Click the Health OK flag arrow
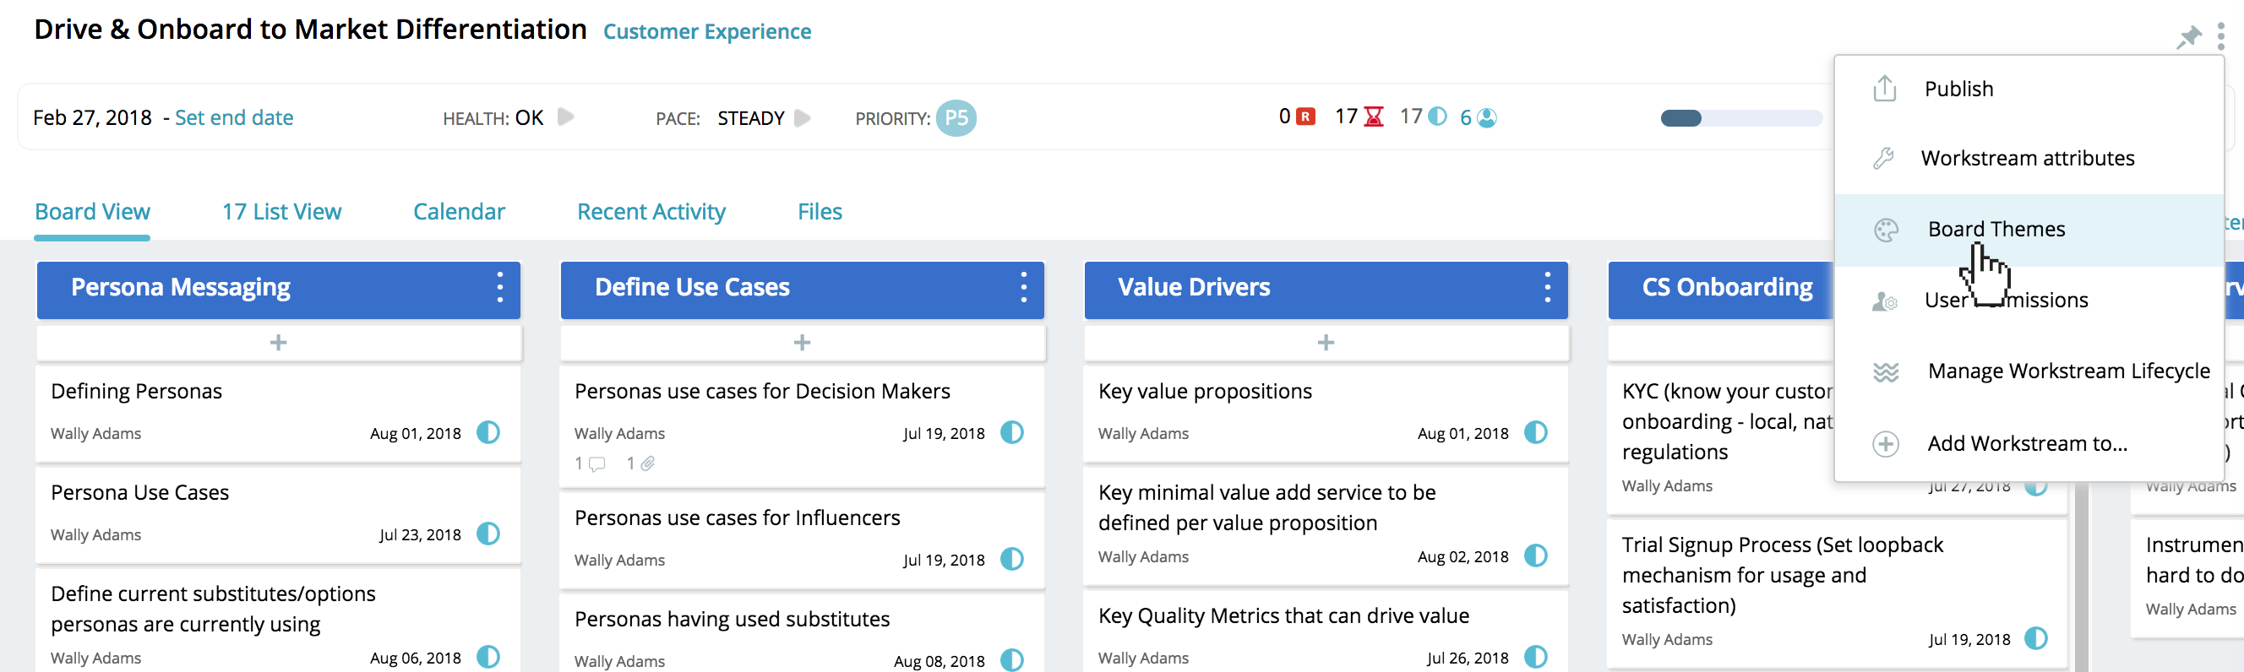 (x=565, y=117)
